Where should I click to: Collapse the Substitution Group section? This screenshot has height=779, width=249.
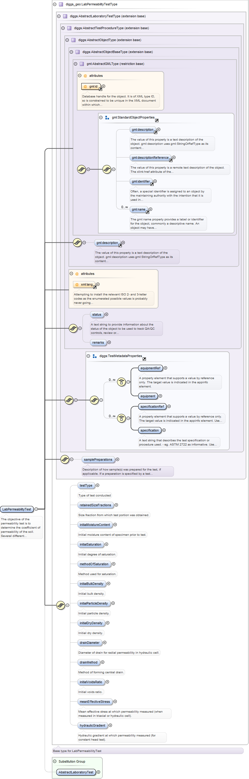[x=55, y=761]
